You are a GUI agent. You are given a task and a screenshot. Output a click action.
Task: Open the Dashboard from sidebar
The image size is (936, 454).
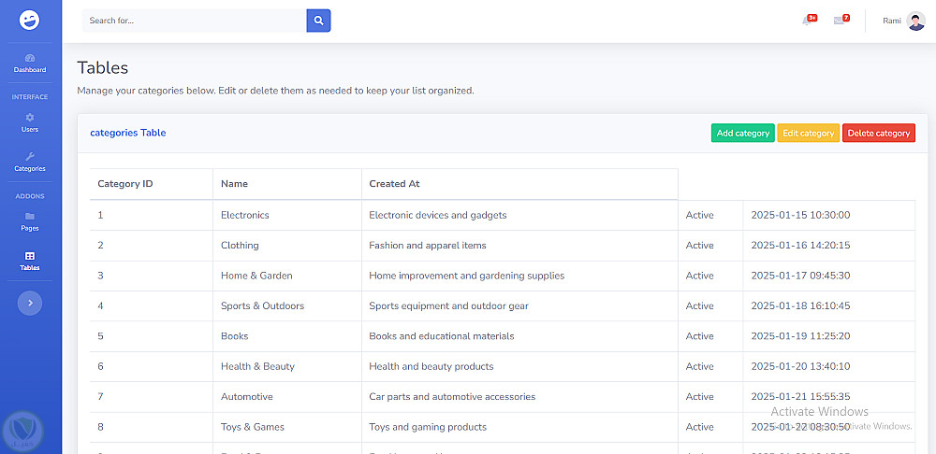point(30,63)
